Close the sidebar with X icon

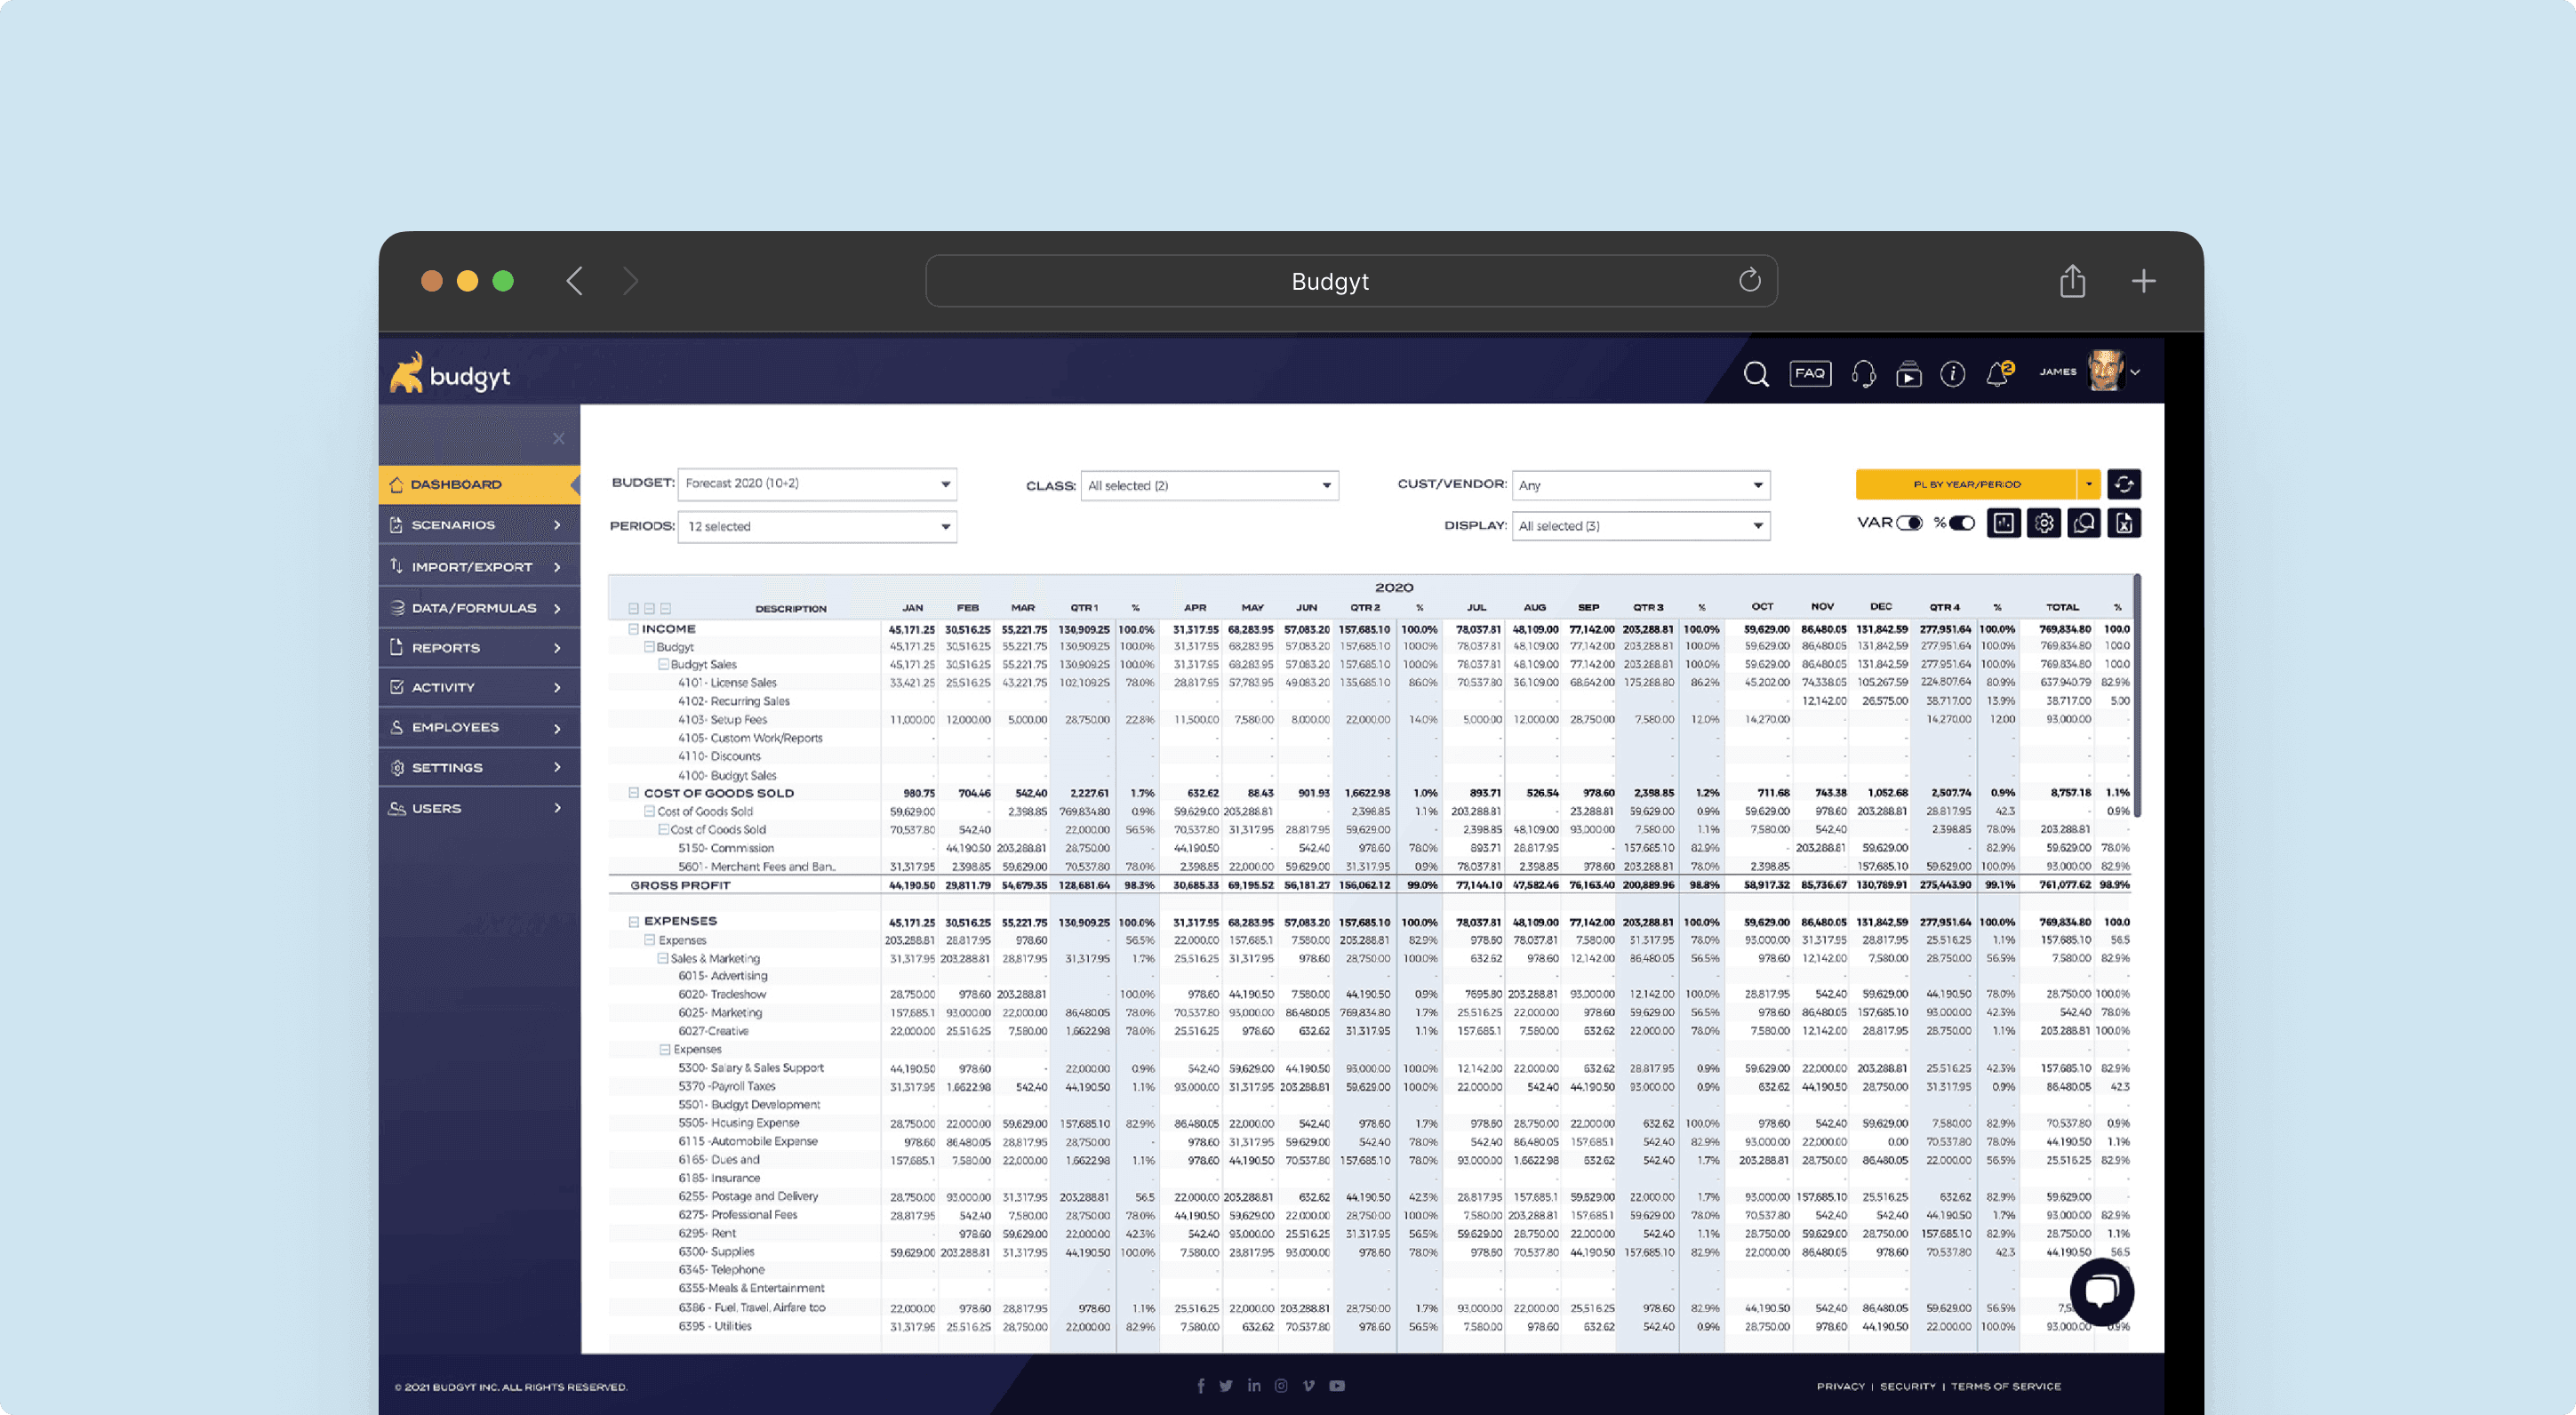click(558, 439)
